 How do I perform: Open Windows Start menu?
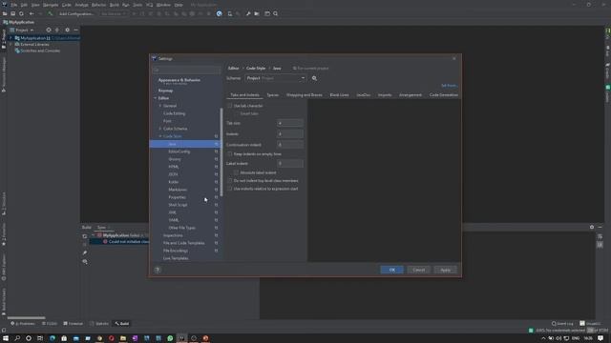(6, 338)
